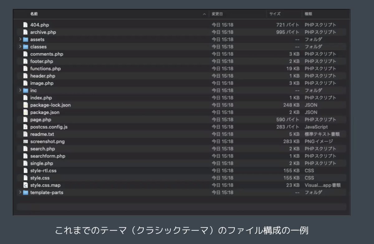Screen dimensions: 374x244
Task: Select the 404.php file icon
Action: coord(26,25)
